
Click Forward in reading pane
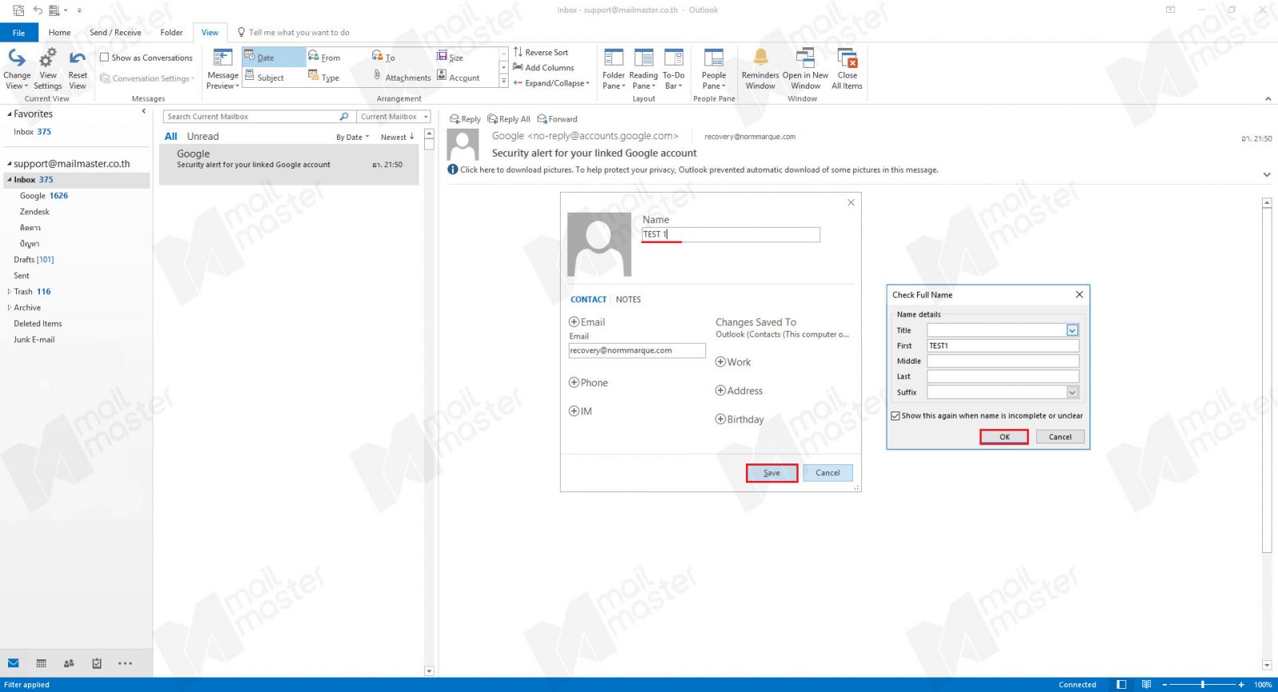click(557, 119)
